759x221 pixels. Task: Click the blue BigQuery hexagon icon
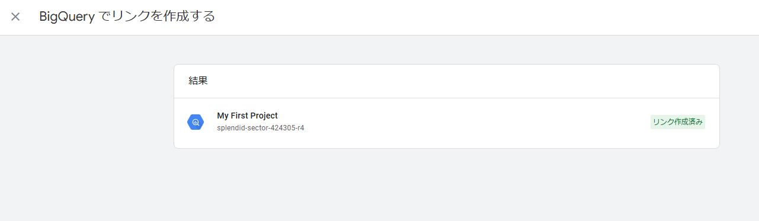[196, 122]
